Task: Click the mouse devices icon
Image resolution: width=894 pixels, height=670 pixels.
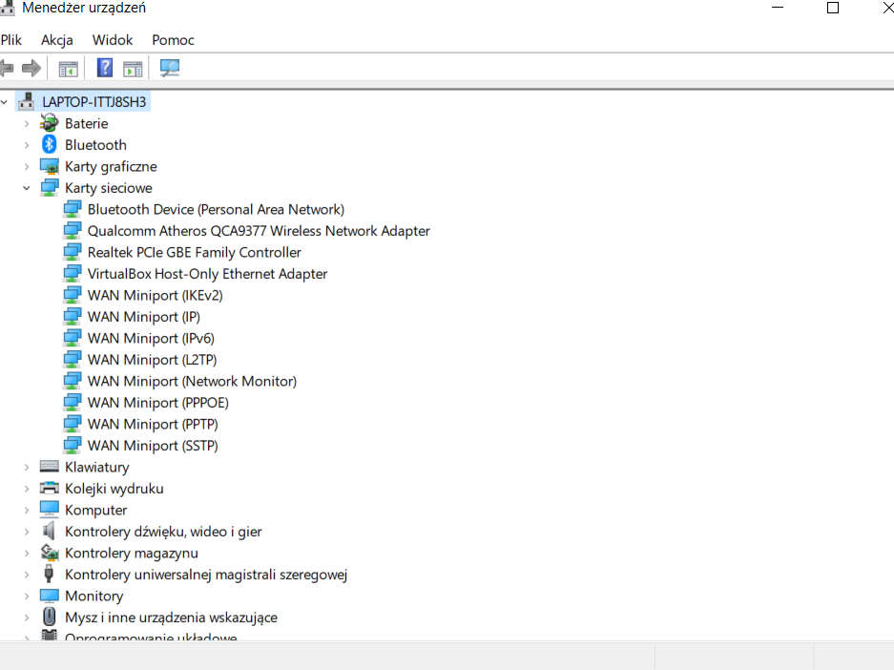Action: 49,617
